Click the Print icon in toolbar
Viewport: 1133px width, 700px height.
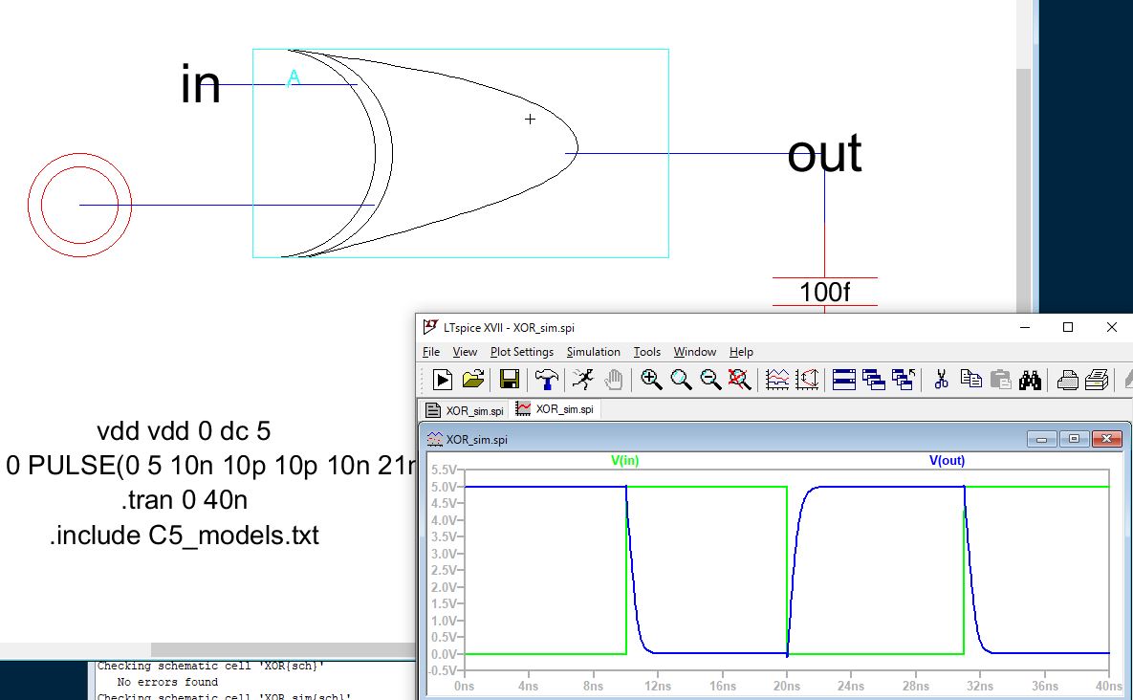pos(1068,380)
